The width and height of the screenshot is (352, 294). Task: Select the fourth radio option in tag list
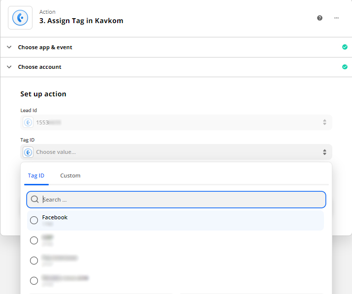34,281
